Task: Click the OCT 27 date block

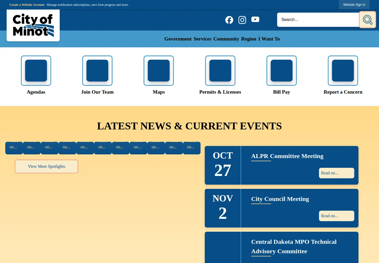Action: click(223, 165)
